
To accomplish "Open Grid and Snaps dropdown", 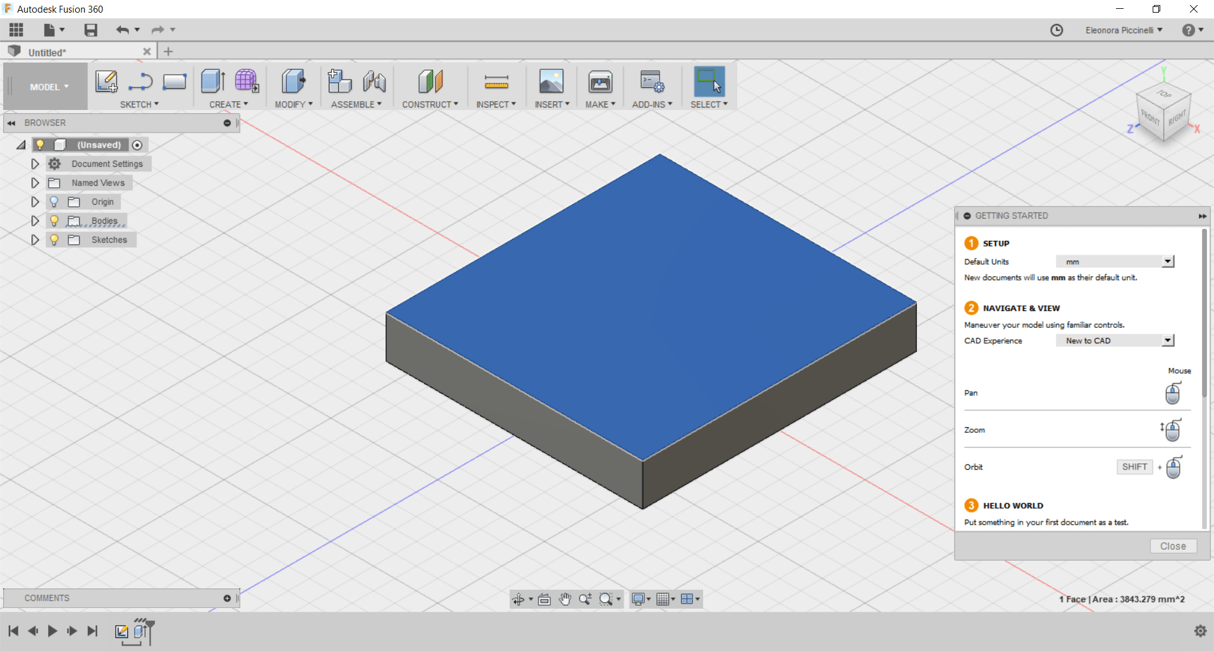I will [665, 599].
